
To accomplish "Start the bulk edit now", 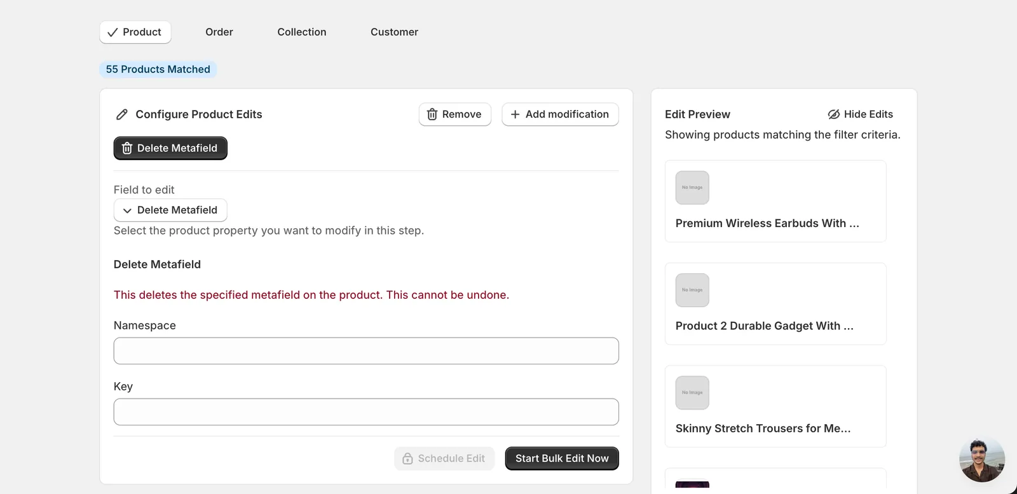I will (562, 458).
